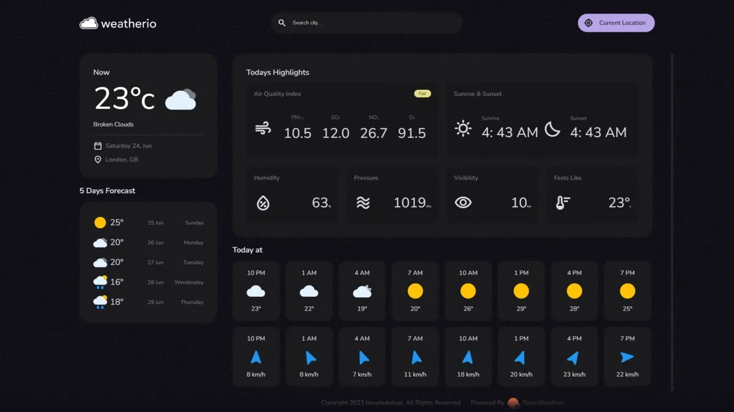Click the visibility eye icon
The image size is (734, 412).
(464, 202)
